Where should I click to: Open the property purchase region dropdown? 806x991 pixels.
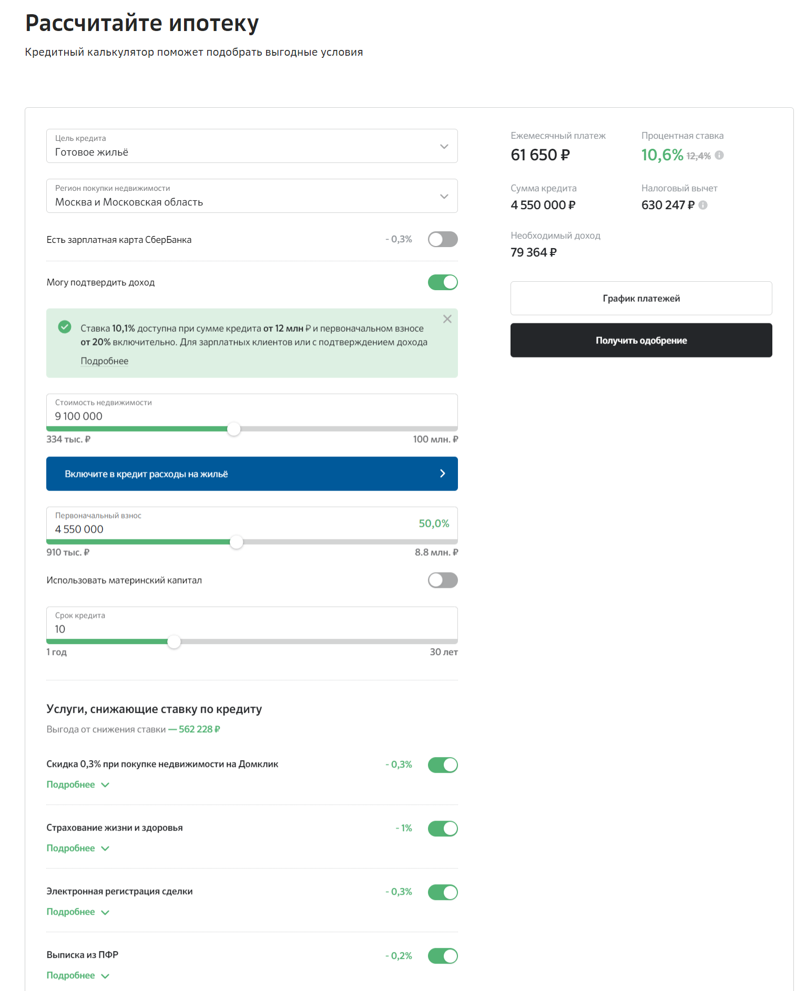coord(252,196)
